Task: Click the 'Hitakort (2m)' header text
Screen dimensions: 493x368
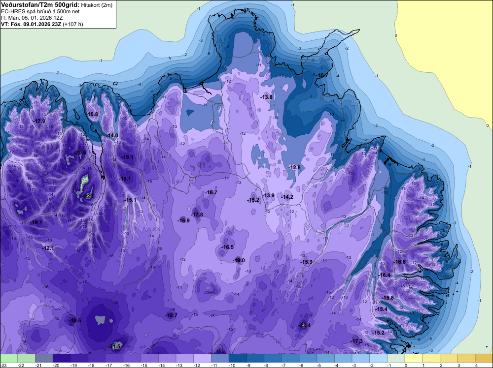Action: (x=97, y=5)
